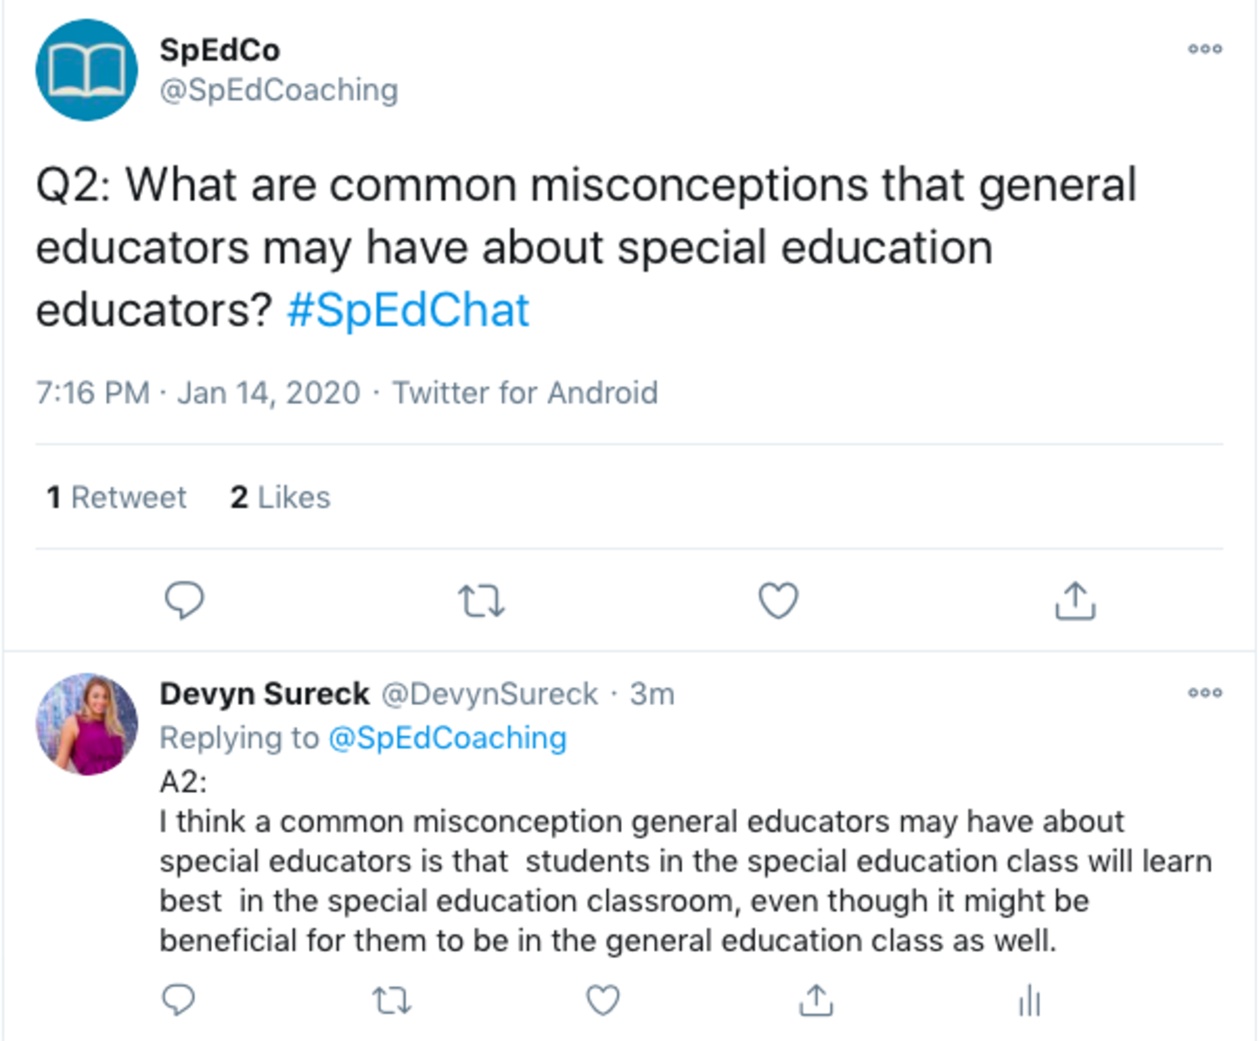Click the SpEdCo display name

[x=219, y=50]
